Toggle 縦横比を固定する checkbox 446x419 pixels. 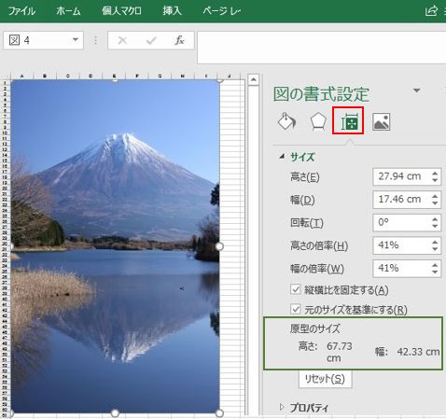coord(295,289)
